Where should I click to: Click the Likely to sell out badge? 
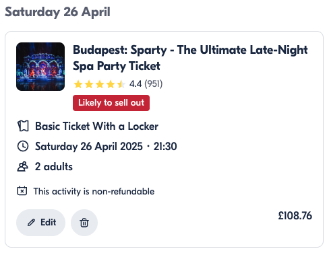coord(111,103)
